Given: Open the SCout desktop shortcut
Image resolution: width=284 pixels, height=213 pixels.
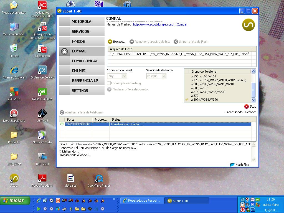Looking at the screenshot, I should coord(14,180).
